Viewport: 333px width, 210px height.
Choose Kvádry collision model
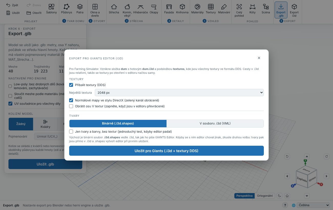pyautogui.click(x=45, y=124)
